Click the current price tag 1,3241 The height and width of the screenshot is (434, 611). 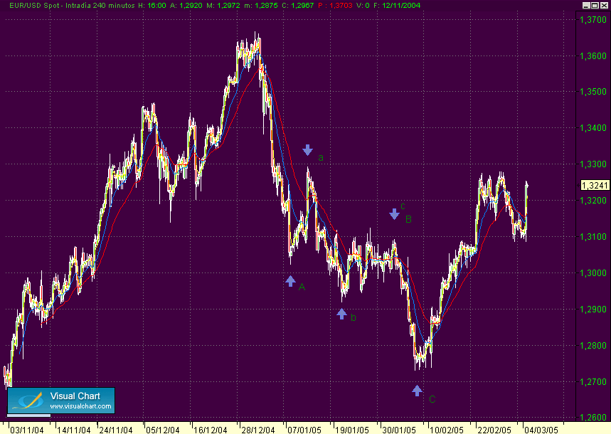[x=595, y=185]
